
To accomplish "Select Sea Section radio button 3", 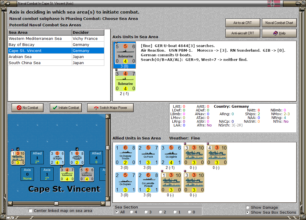I will 146,212.
